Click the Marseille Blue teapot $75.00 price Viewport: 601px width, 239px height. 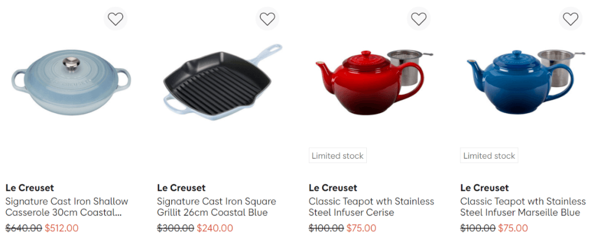pyautogui.click(x=513, y=228)
